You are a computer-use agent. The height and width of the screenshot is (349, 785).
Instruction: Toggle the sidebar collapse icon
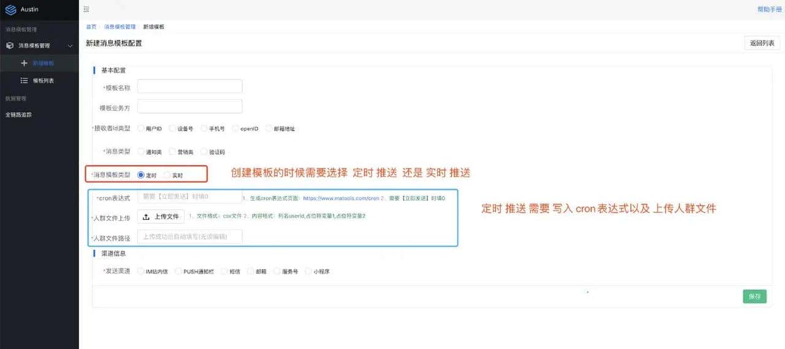[86, 9]
